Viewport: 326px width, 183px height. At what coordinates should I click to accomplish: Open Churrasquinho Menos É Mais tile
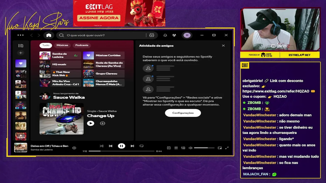[x=104, y=83]
